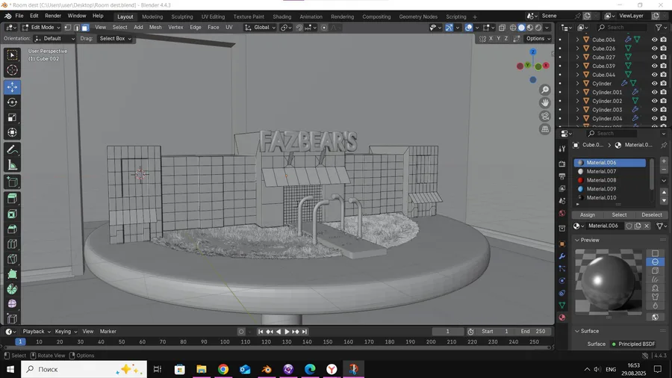This screenshot has width=672, height=378.
Task: Select the Add Cube tool
Action: 12,182
